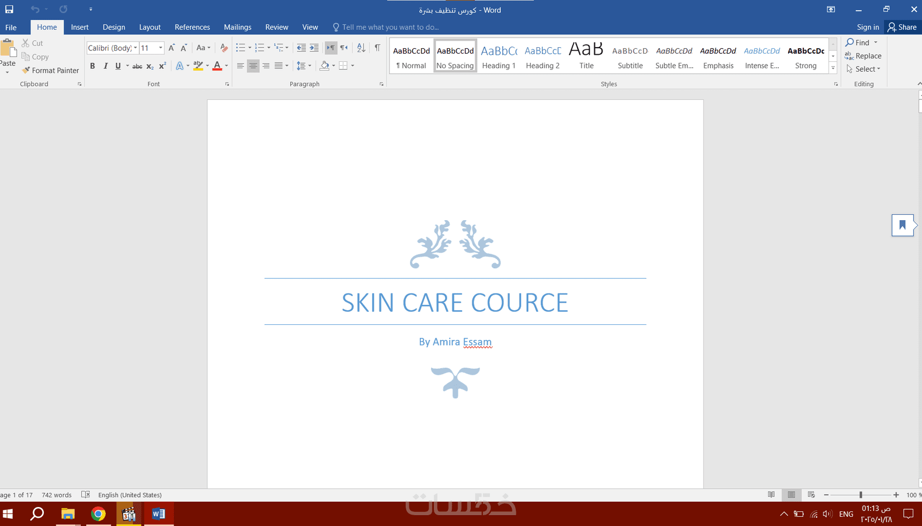Image resolution: width=922 pixels, height=526 pixels.
Task: Decrease the paragraph indent
Action: 302,48
